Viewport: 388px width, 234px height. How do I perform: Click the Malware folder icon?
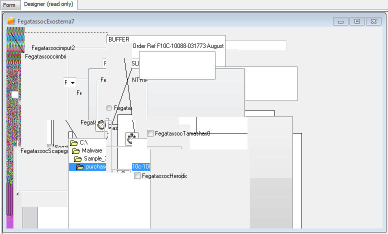(x=76, y=150)
